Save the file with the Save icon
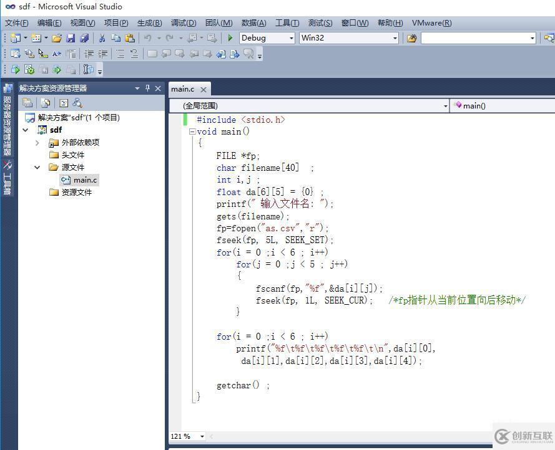The width and height of the screenshot is (555, 450). pyautogui.click(x=71, y=38)
